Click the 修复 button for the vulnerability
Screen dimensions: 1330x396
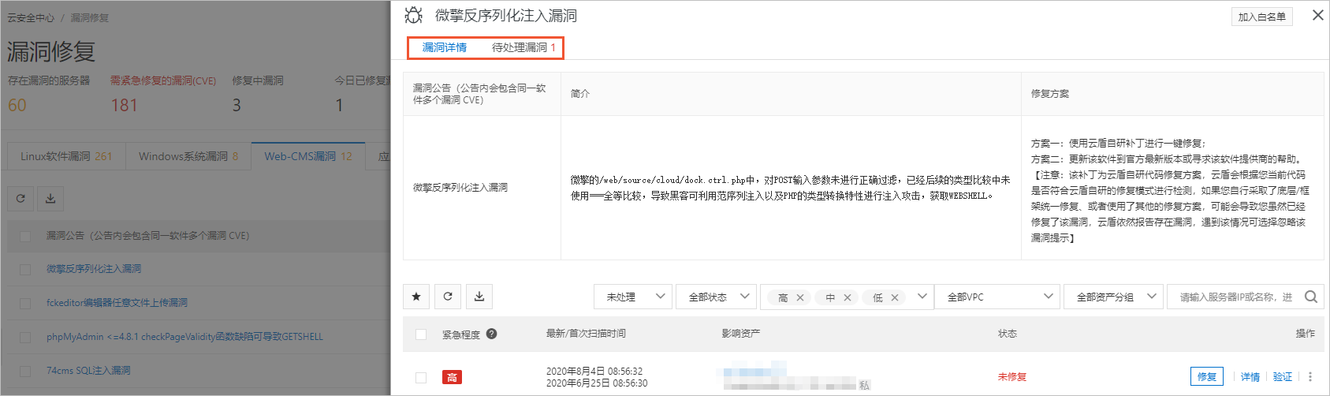tap(1207, 377)
